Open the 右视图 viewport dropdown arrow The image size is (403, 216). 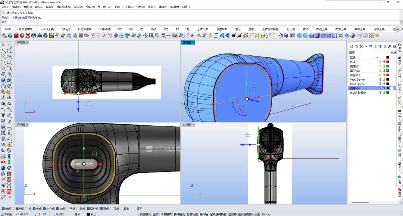[194, 125]
